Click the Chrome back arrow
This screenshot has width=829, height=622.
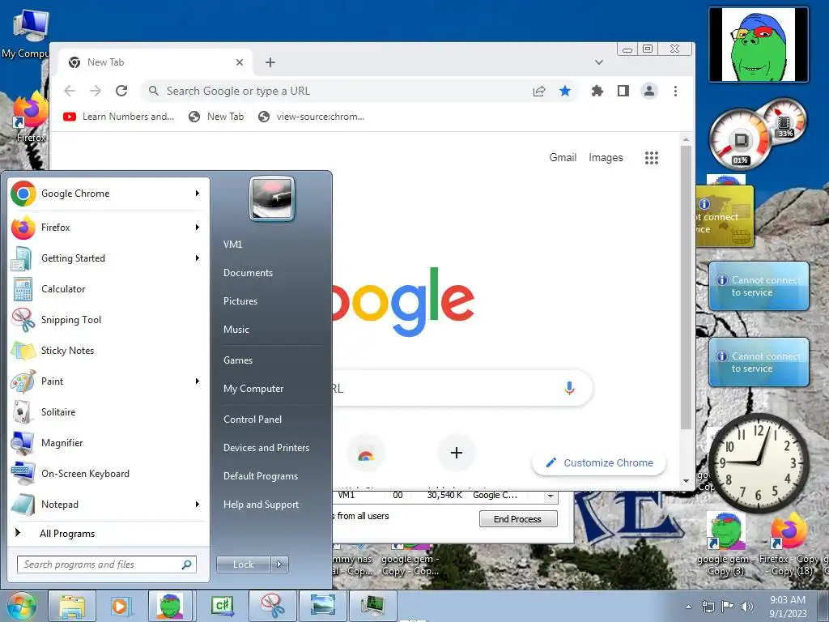[70, 91]
